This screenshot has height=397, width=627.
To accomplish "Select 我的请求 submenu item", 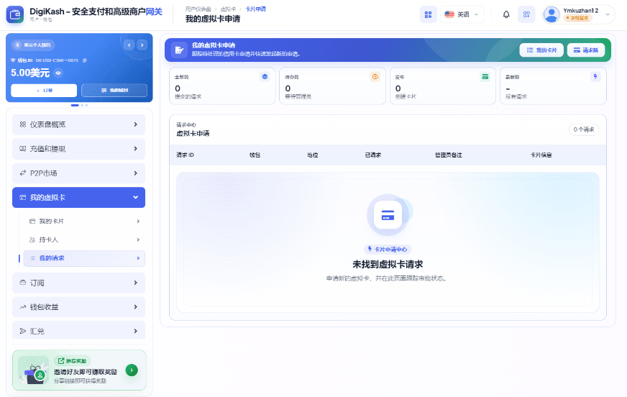I will 84,258.
